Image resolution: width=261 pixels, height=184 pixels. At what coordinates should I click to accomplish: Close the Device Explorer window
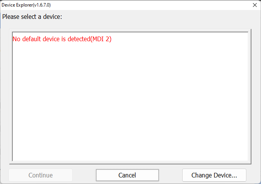[x=254, y=5]
